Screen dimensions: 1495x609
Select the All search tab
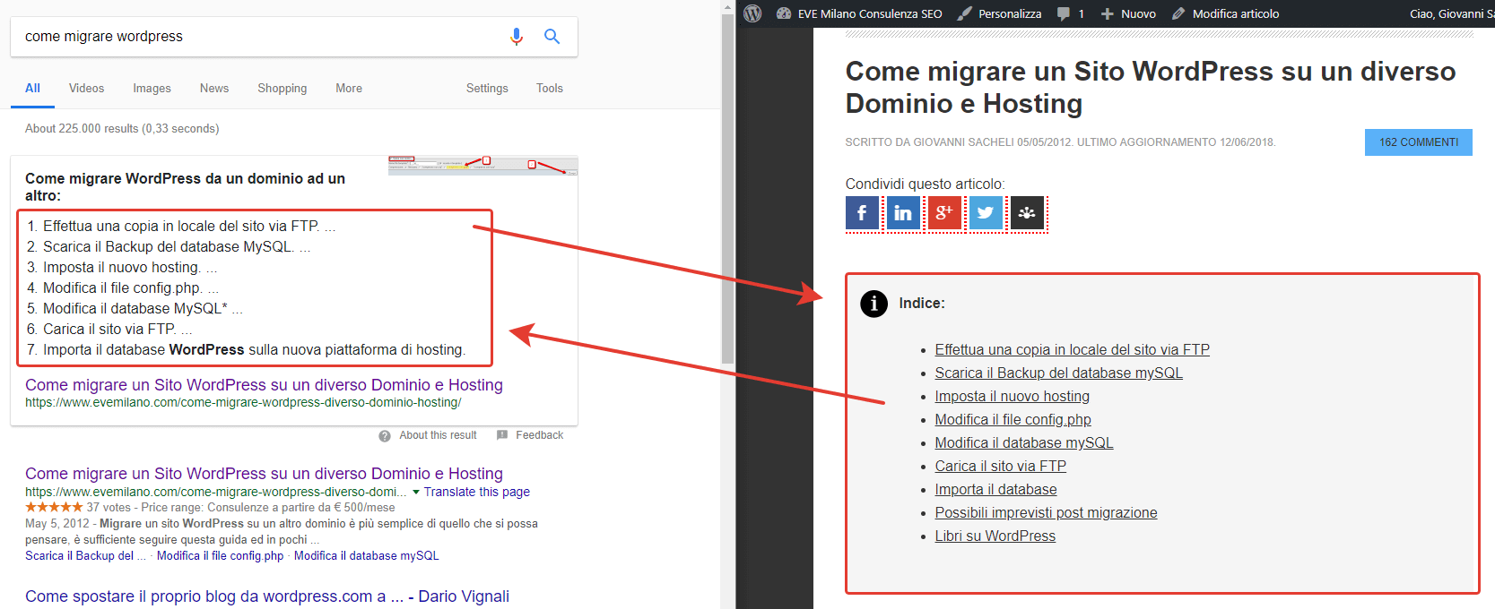coord(32,89)
